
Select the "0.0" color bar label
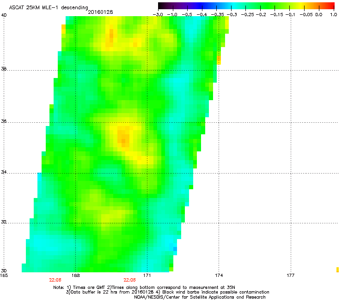319,15
